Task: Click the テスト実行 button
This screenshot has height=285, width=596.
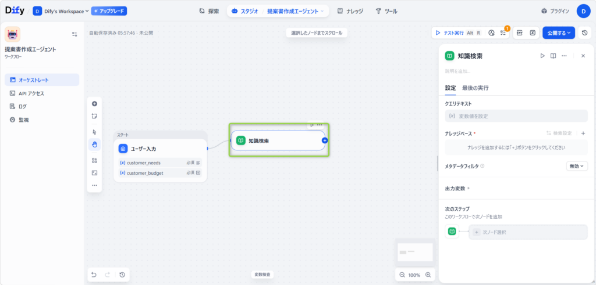Action: tap(450, 33)
